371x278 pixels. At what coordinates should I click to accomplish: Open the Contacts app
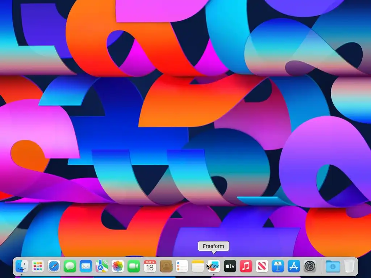coord(166,266)
